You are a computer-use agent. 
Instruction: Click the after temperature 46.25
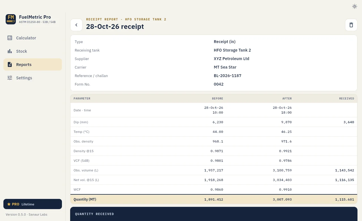(x=286, y=132)
